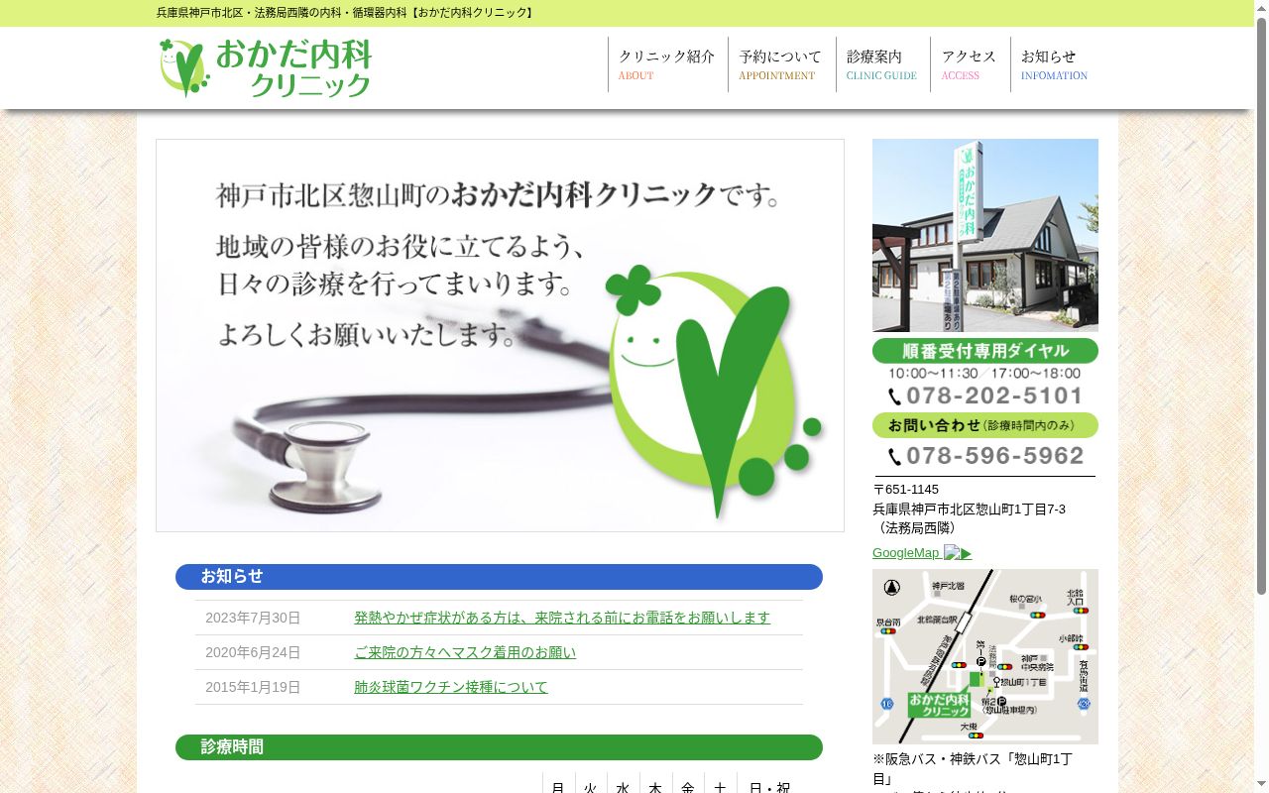
Task: Click the header tagline about 循環器内科
Action: 346,13
